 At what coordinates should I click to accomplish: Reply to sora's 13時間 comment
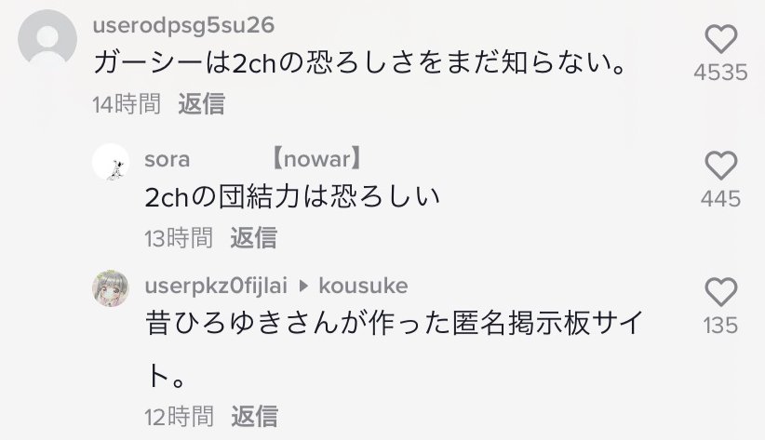click(253, 237)
